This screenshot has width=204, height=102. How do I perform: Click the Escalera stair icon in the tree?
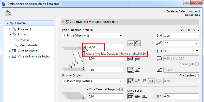(x=12, y=23)
